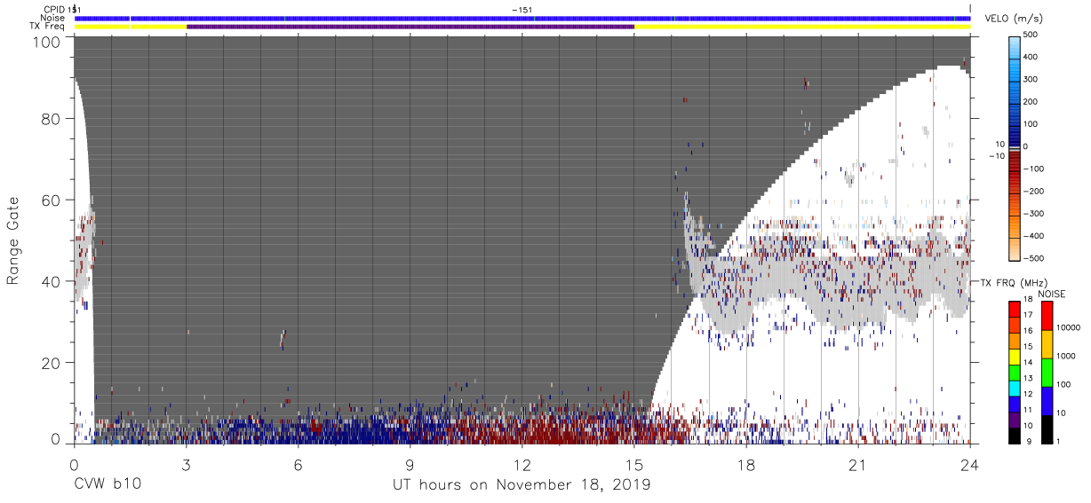
Task: Click the '18' hour tick on x-axis
Action: click(746, 465)
